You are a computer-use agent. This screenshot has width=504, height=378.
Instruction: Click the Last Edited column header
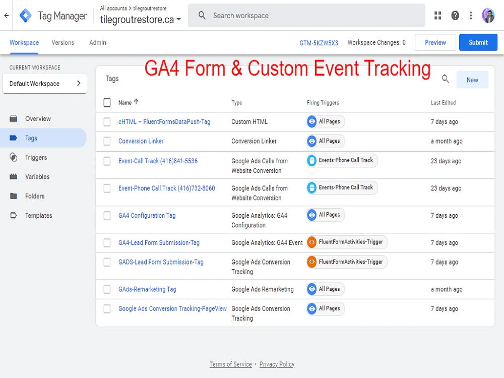pos(443,102)
